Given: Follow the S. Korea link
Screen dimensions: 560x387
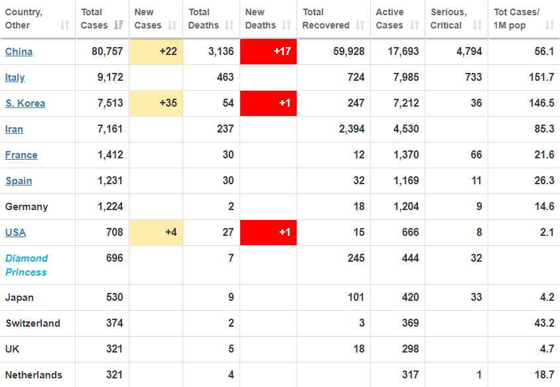Looking at the screenshot, I should pyautogui.click(x=25, y=103).
